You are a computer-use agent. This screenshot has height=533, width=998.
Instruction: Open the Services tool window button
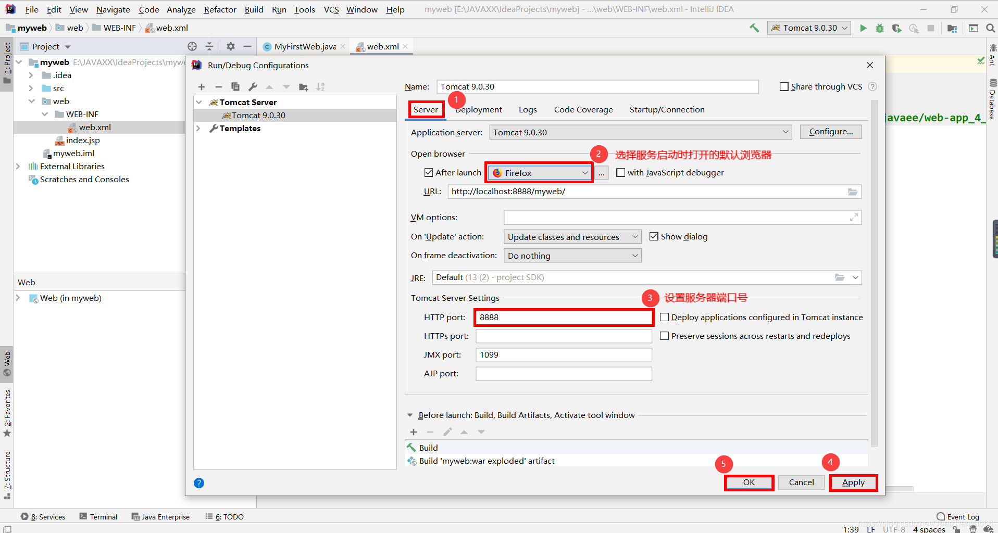[x=43, y=517]
